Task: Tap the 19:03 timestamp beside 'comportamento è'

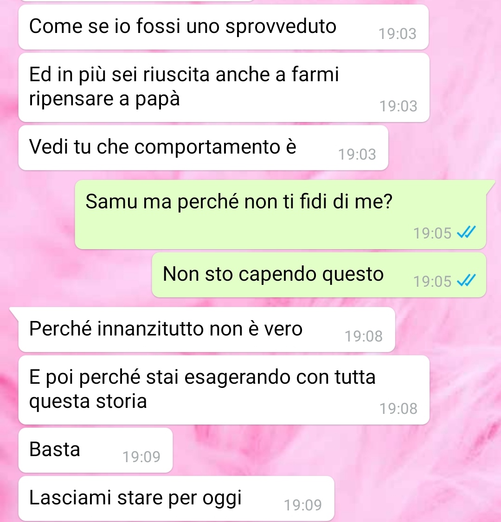Action: [357, 155]
